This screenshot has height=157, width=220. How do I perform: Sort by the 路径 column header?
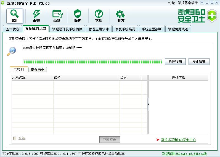pos(86,78)
